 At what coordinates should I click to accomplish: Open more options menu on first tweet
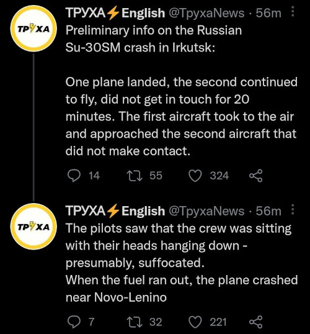coord(293,12)
